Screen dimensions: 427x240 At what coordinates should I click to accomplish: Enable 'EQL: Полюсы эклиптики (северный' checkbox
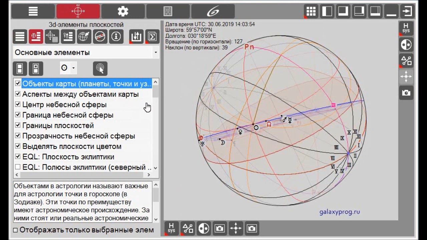18,167
